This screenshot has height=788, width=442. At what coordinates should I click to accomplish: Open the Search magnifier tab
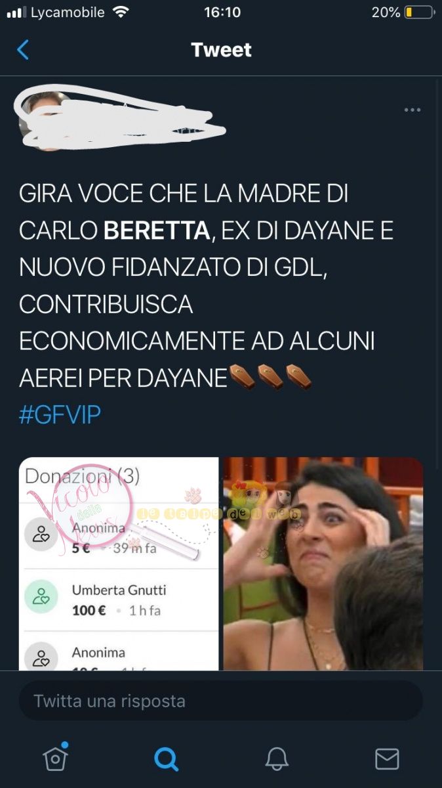point(166,759)
